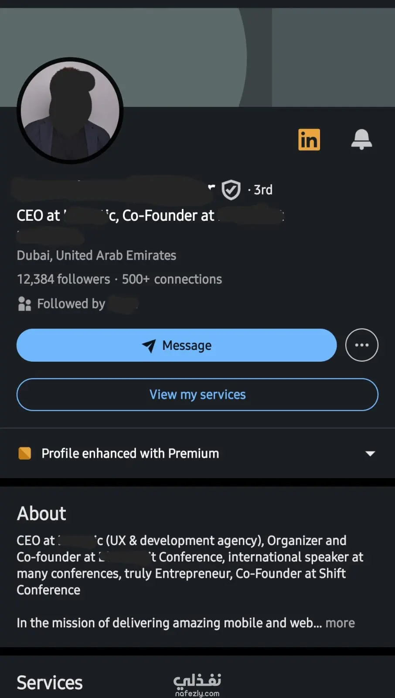Image resolution: width=395 pixels, height=698 pixels.
Task: Open the three-dot more options button
Action: click(361, 345)
